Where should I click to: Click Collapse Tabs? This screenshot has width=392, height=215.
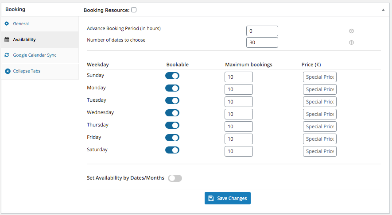[40, 71]
